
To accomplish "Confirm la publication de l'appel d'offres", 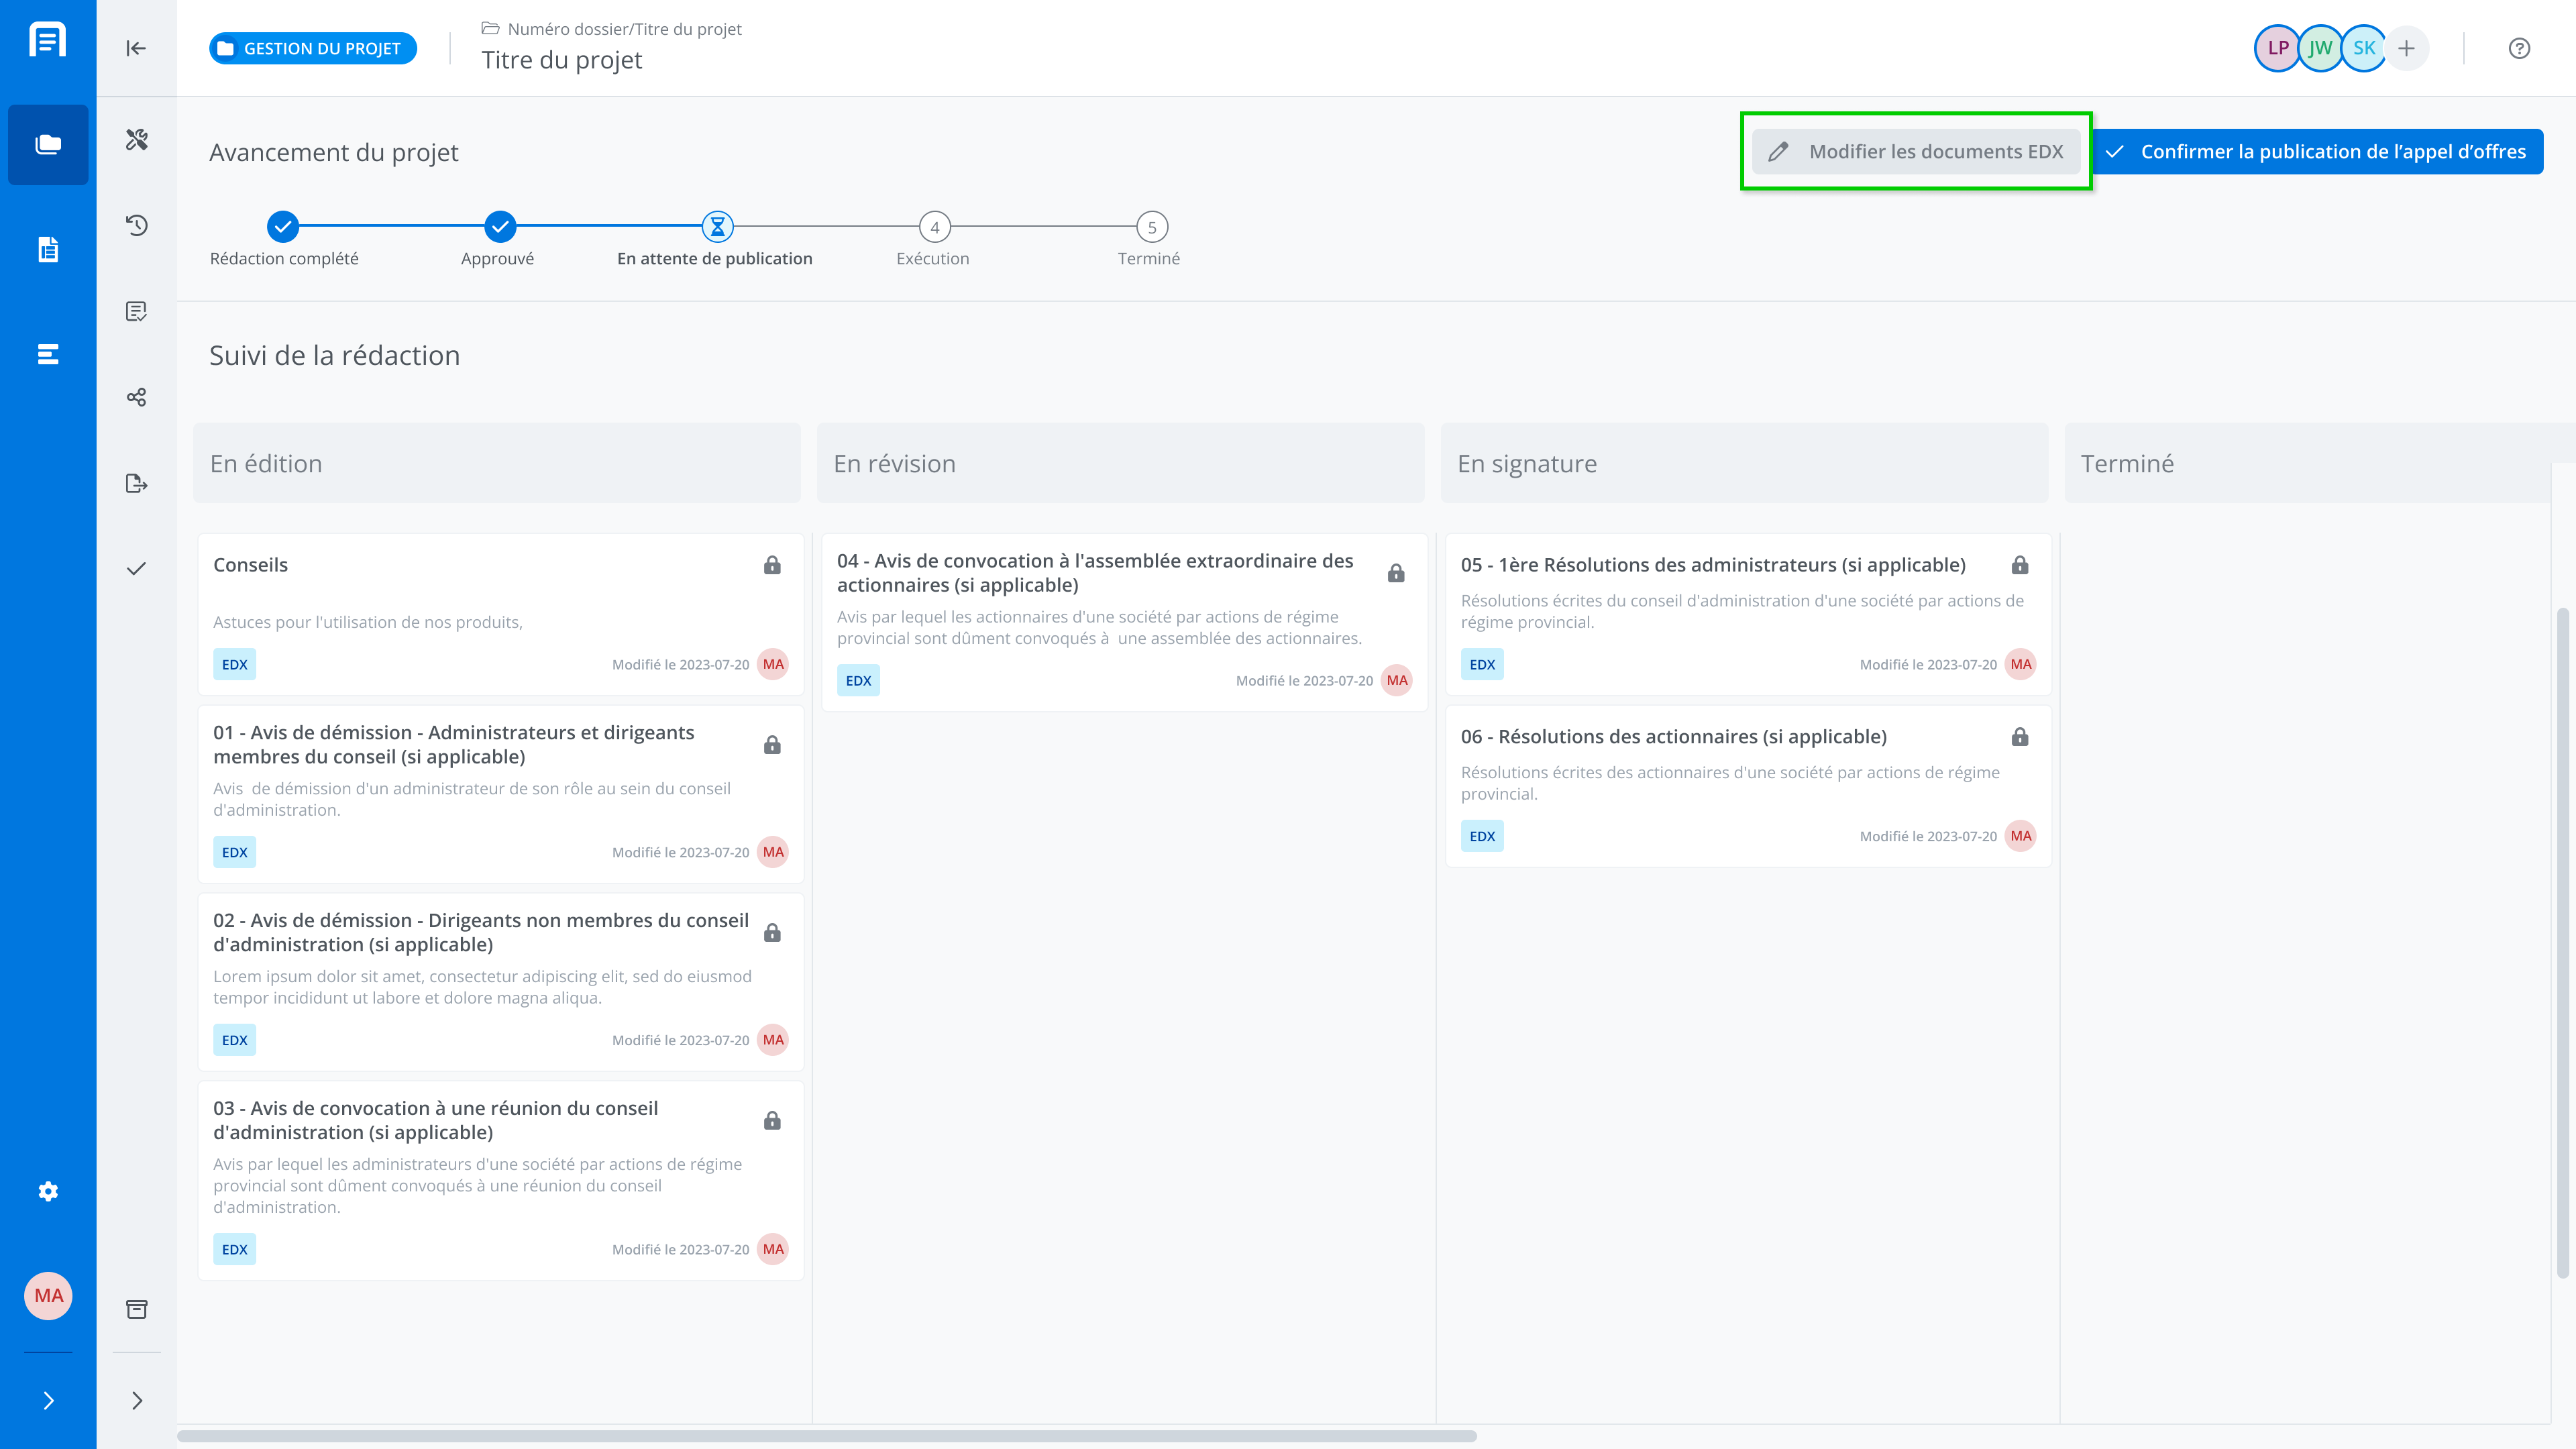I will pyautogui.click(x=2318, y=152).
